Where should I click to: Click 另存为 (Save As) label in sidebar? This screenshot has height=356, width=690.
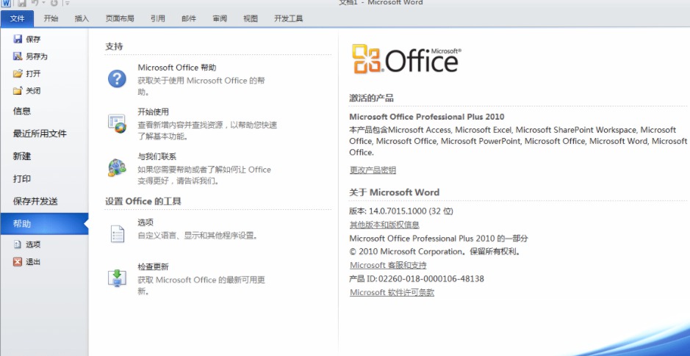(x=37, y=57)
